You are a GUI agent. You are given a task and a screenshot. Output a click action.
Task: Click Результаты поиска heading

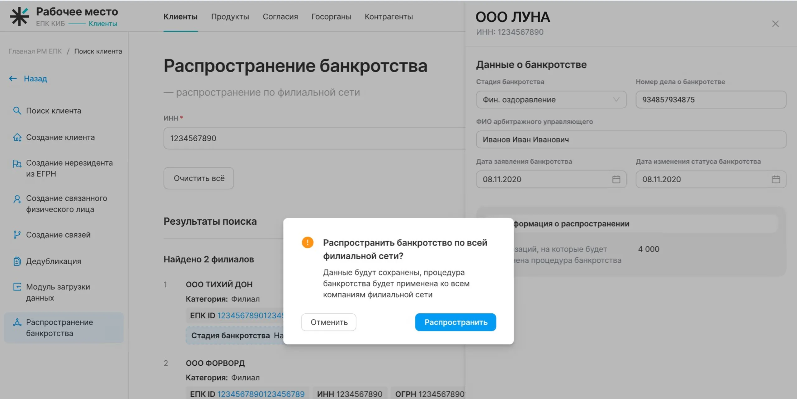pyautogui.click(x=210, y=221)
